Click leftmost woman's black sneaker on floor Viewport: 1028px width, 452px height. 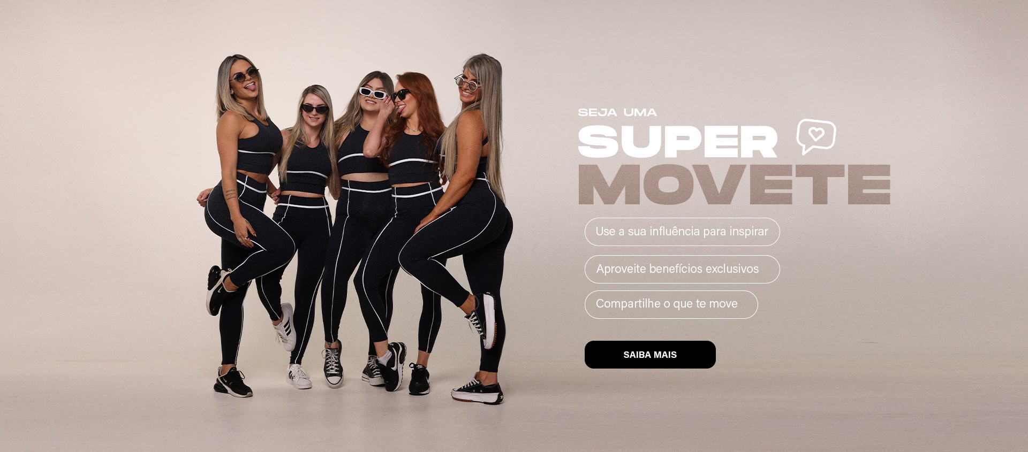pos(233,381)
